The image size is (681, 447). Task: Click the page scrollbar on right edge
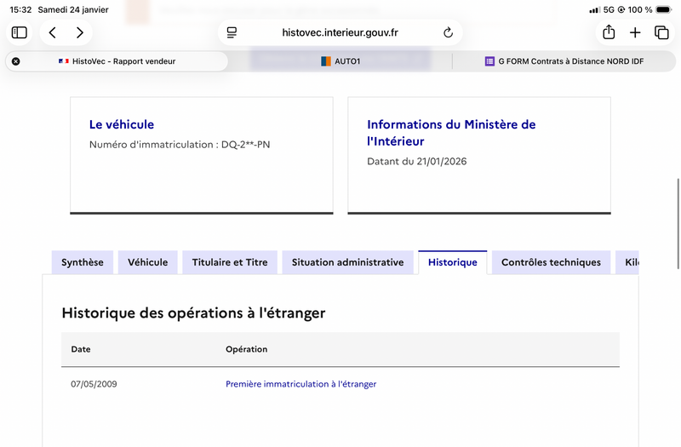point(678,200)
